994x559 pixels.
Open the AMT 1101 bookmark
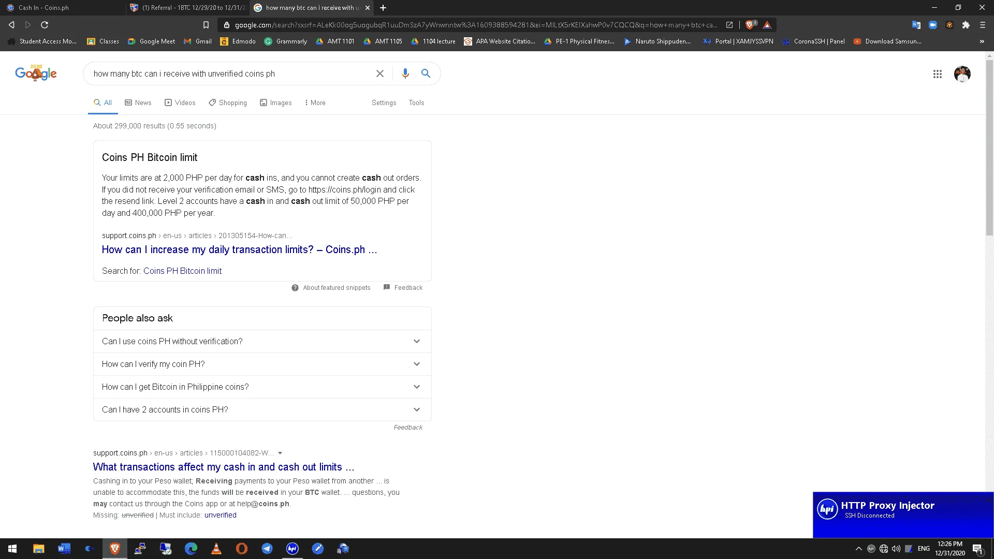tap(334, 41)
